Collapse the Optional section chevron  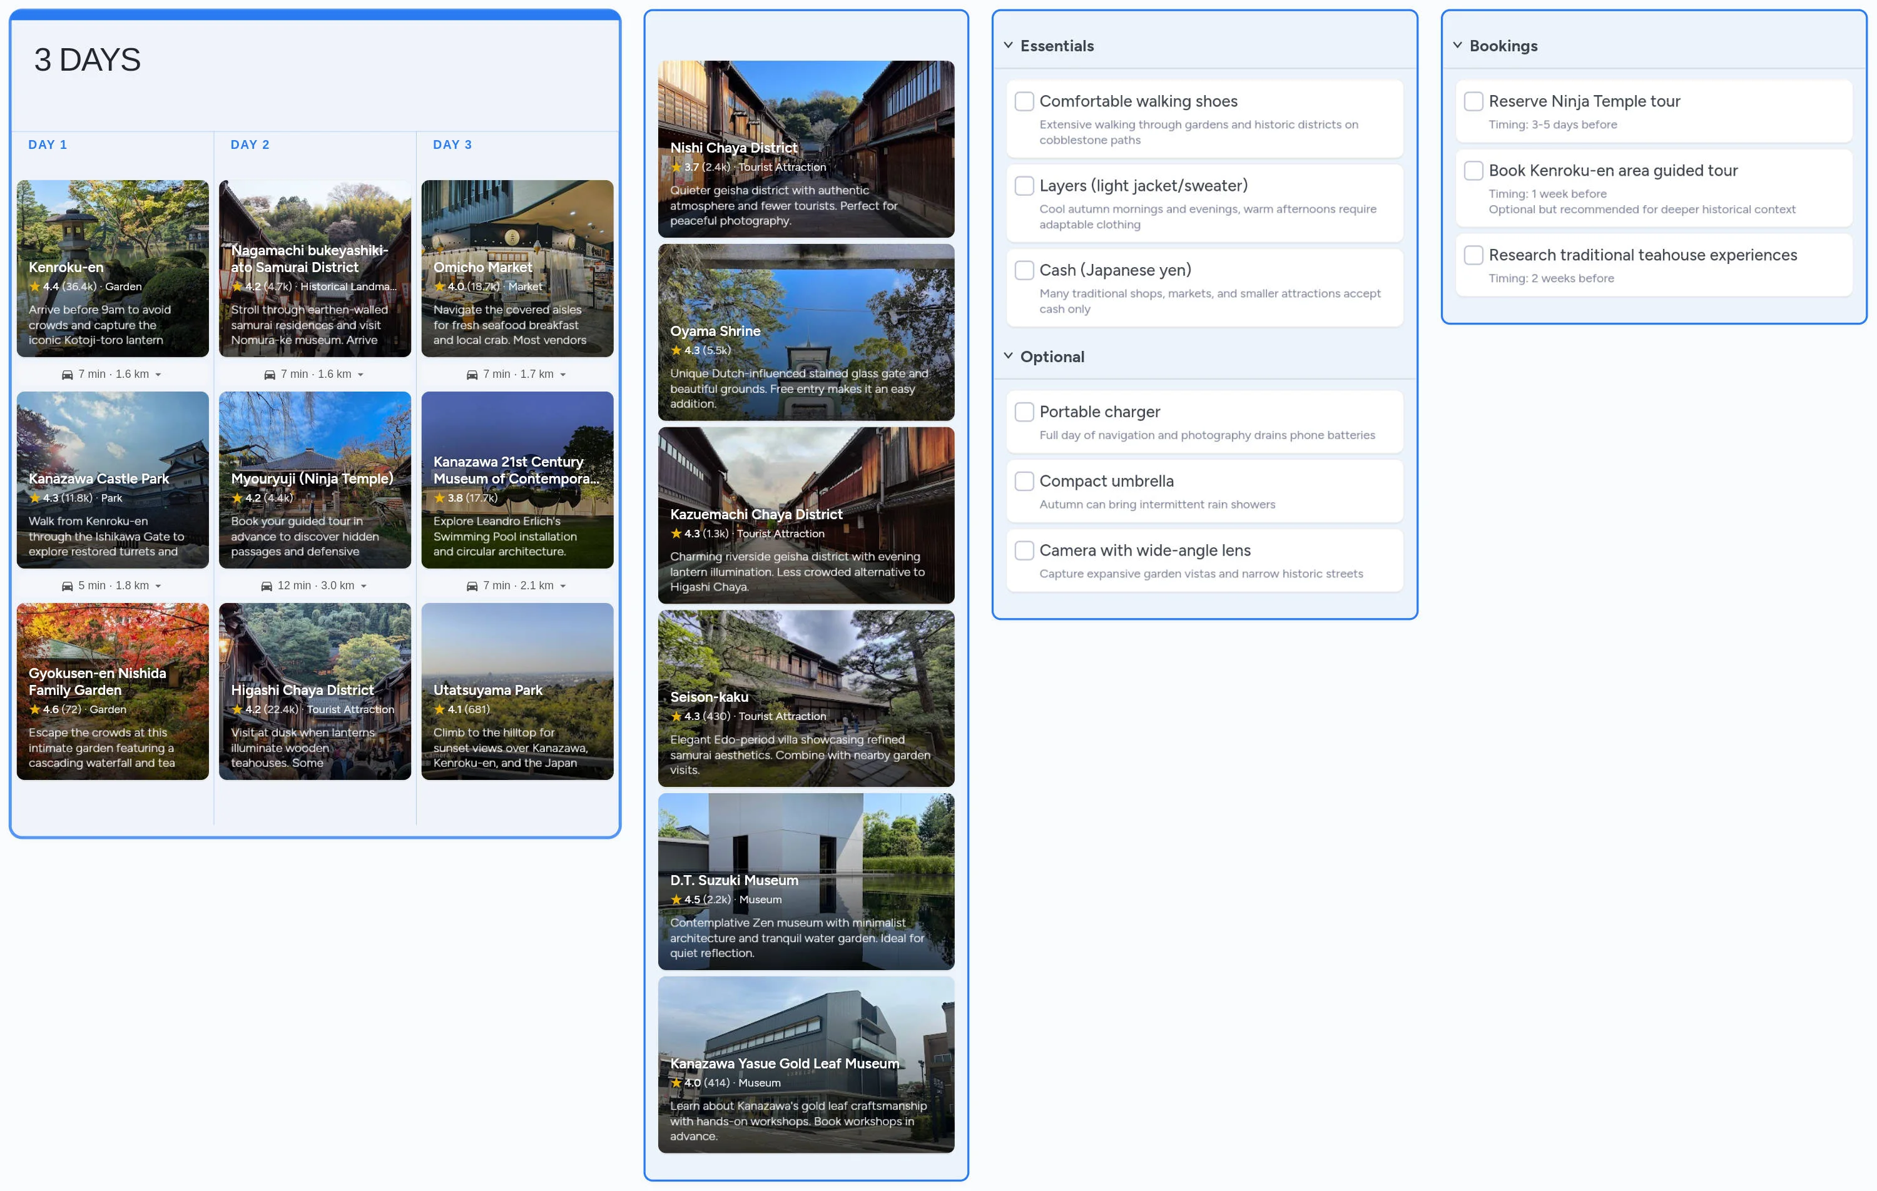coord(1008,356)
